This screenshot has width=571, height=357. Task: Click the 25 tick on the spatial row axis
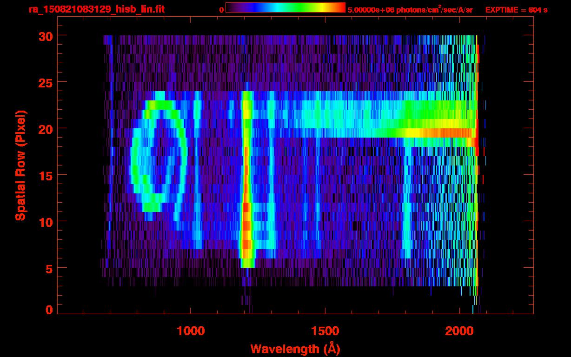[x=45, y=82]
